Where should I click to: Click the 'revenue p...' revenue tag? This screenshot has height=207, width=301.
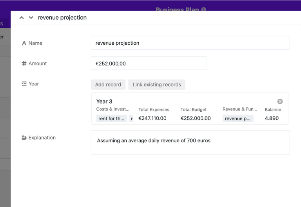pyautogui.click(x=238, y=118)
